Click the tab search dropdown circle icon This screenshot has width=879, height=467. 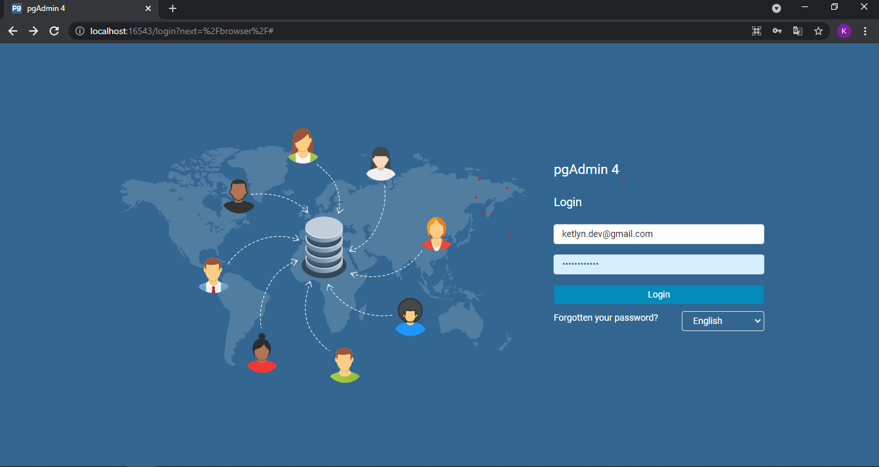777,8
